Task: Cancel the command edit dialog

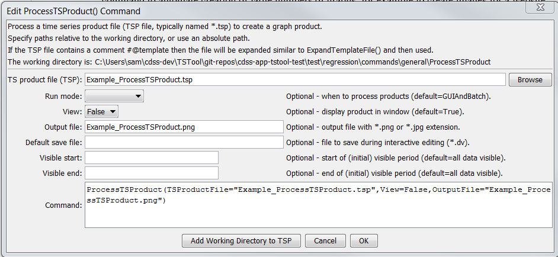Action: pos(325,240)
